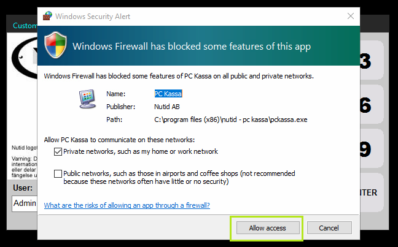Enable the Private networks checkbox
The width and height of the screenshot is (398, 247).
[x=58, y=151]
